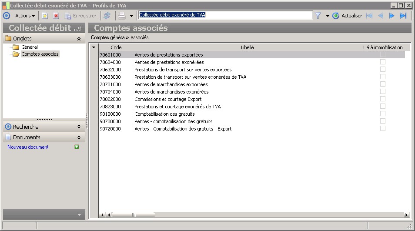Go to the next record

click(392, 16)
